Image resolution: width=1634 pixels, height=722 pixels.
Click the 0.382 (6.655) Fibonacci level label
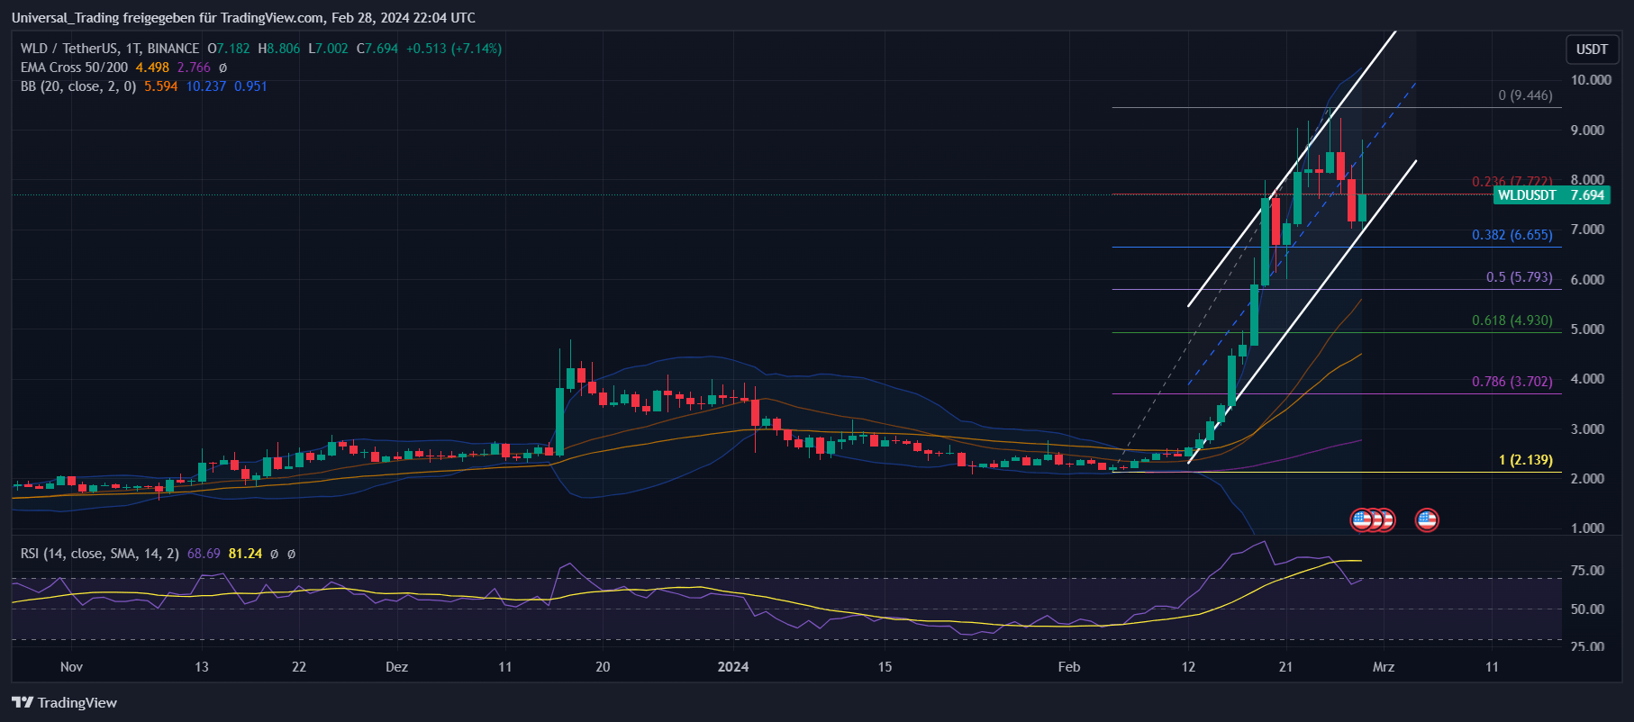point(1511,235)
